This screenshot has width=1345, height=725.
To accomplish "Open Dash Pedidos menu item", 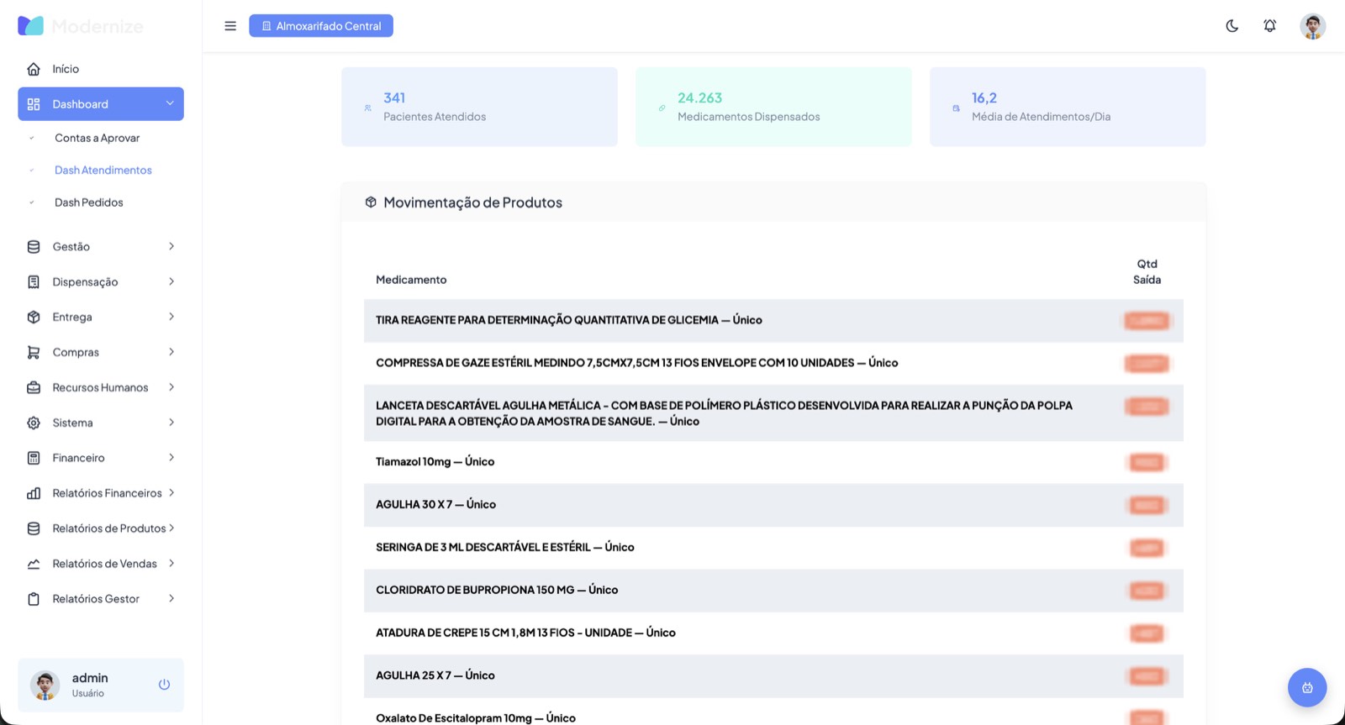I will (89, 203).
